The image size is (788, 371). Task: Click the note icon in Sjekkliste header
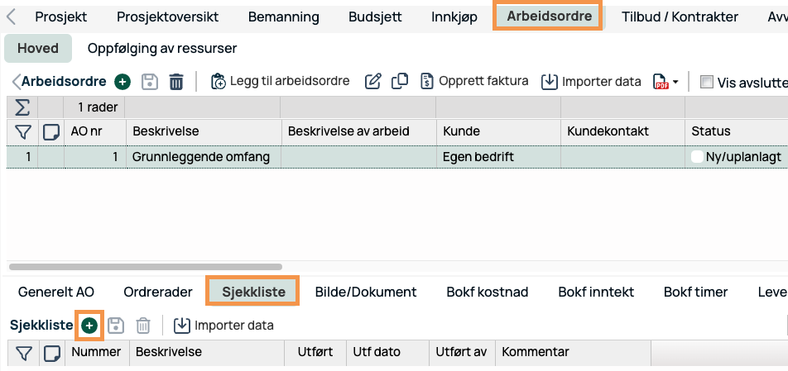[51, 353]
